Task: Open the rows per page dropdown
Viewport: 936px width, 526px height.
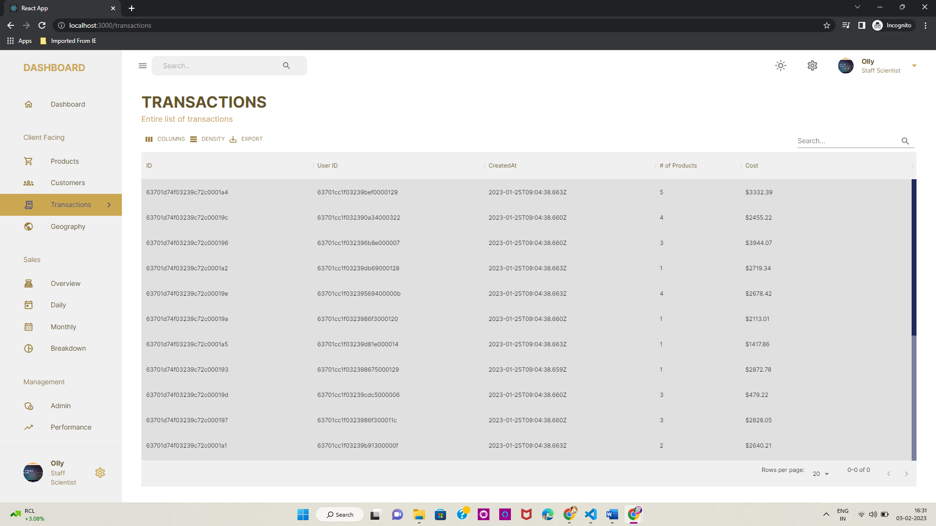Action: coord(820,473)
